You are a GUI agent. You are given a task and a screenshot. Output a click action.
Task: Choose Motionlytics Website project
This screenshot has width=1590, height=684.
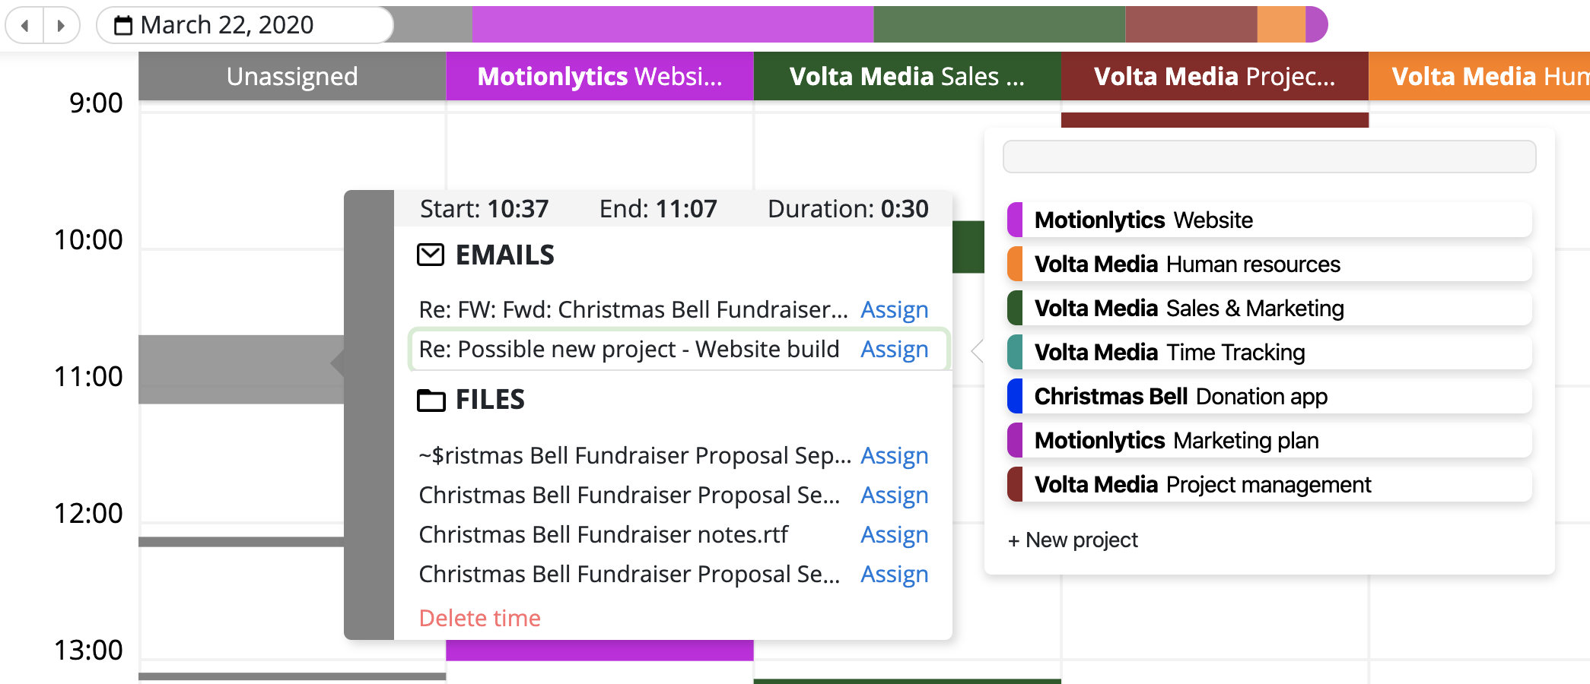click(1269, 220)
